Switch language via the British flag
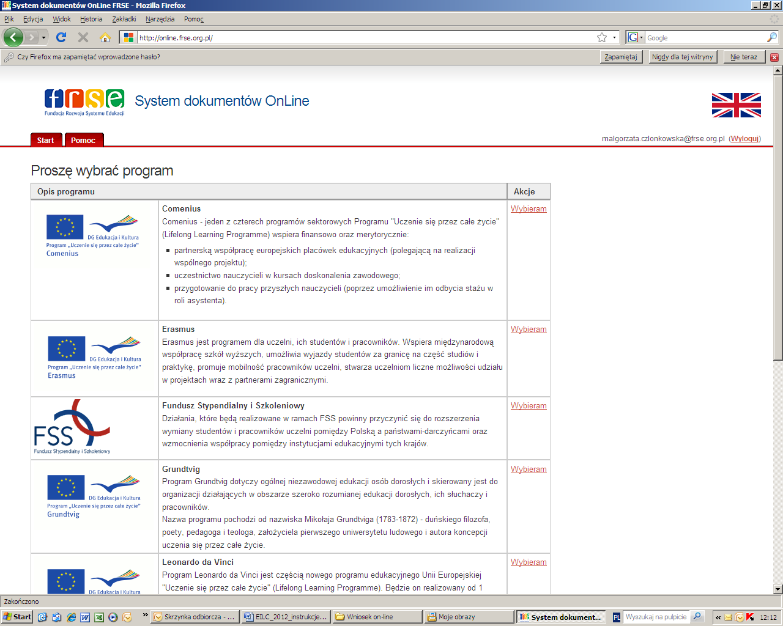The image size is (783, 626). click(737, 105)
